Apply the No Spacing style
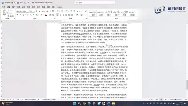This screenshot has width=188, height=106. (100, 13)
